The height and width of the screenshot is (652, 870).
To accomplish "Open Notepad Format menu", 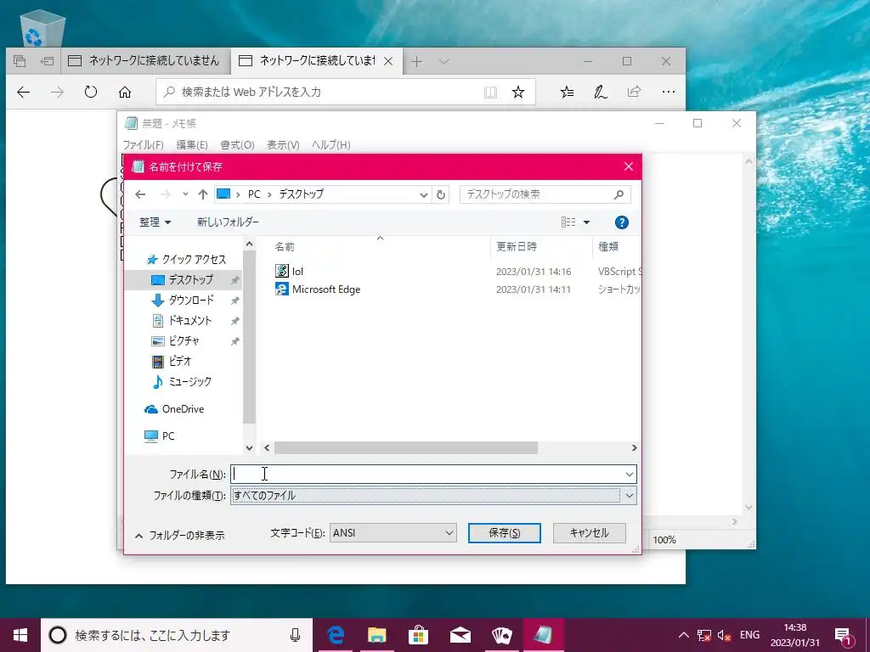I will [x=237, y=144].
